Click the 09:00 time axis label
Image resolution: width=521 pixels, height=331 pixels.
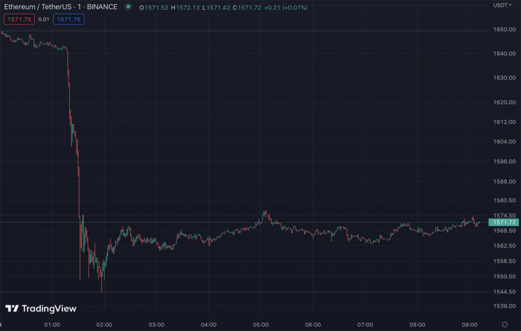point(470,325)
